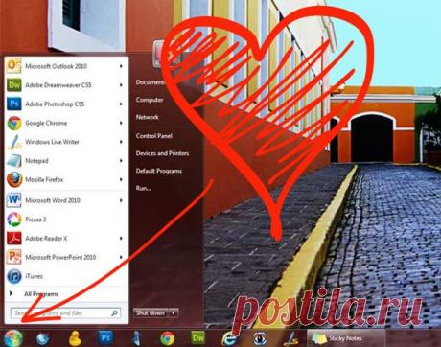Open the arrow next to Shut down

click(174, 312)
